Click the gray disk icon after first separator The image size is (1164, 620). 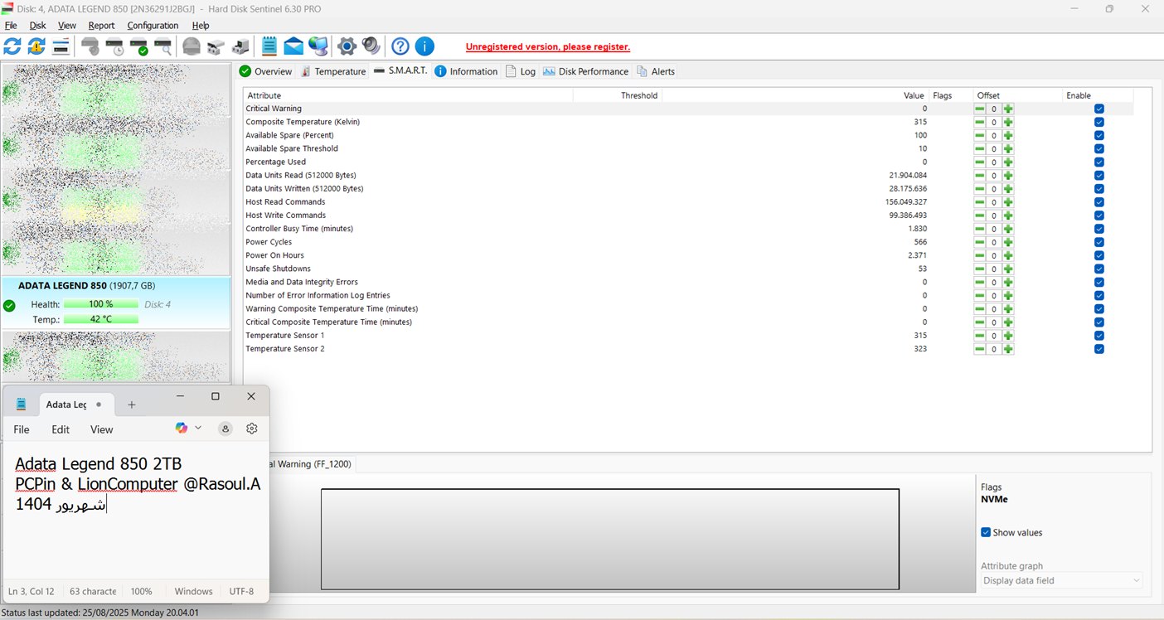pos(90,46)
